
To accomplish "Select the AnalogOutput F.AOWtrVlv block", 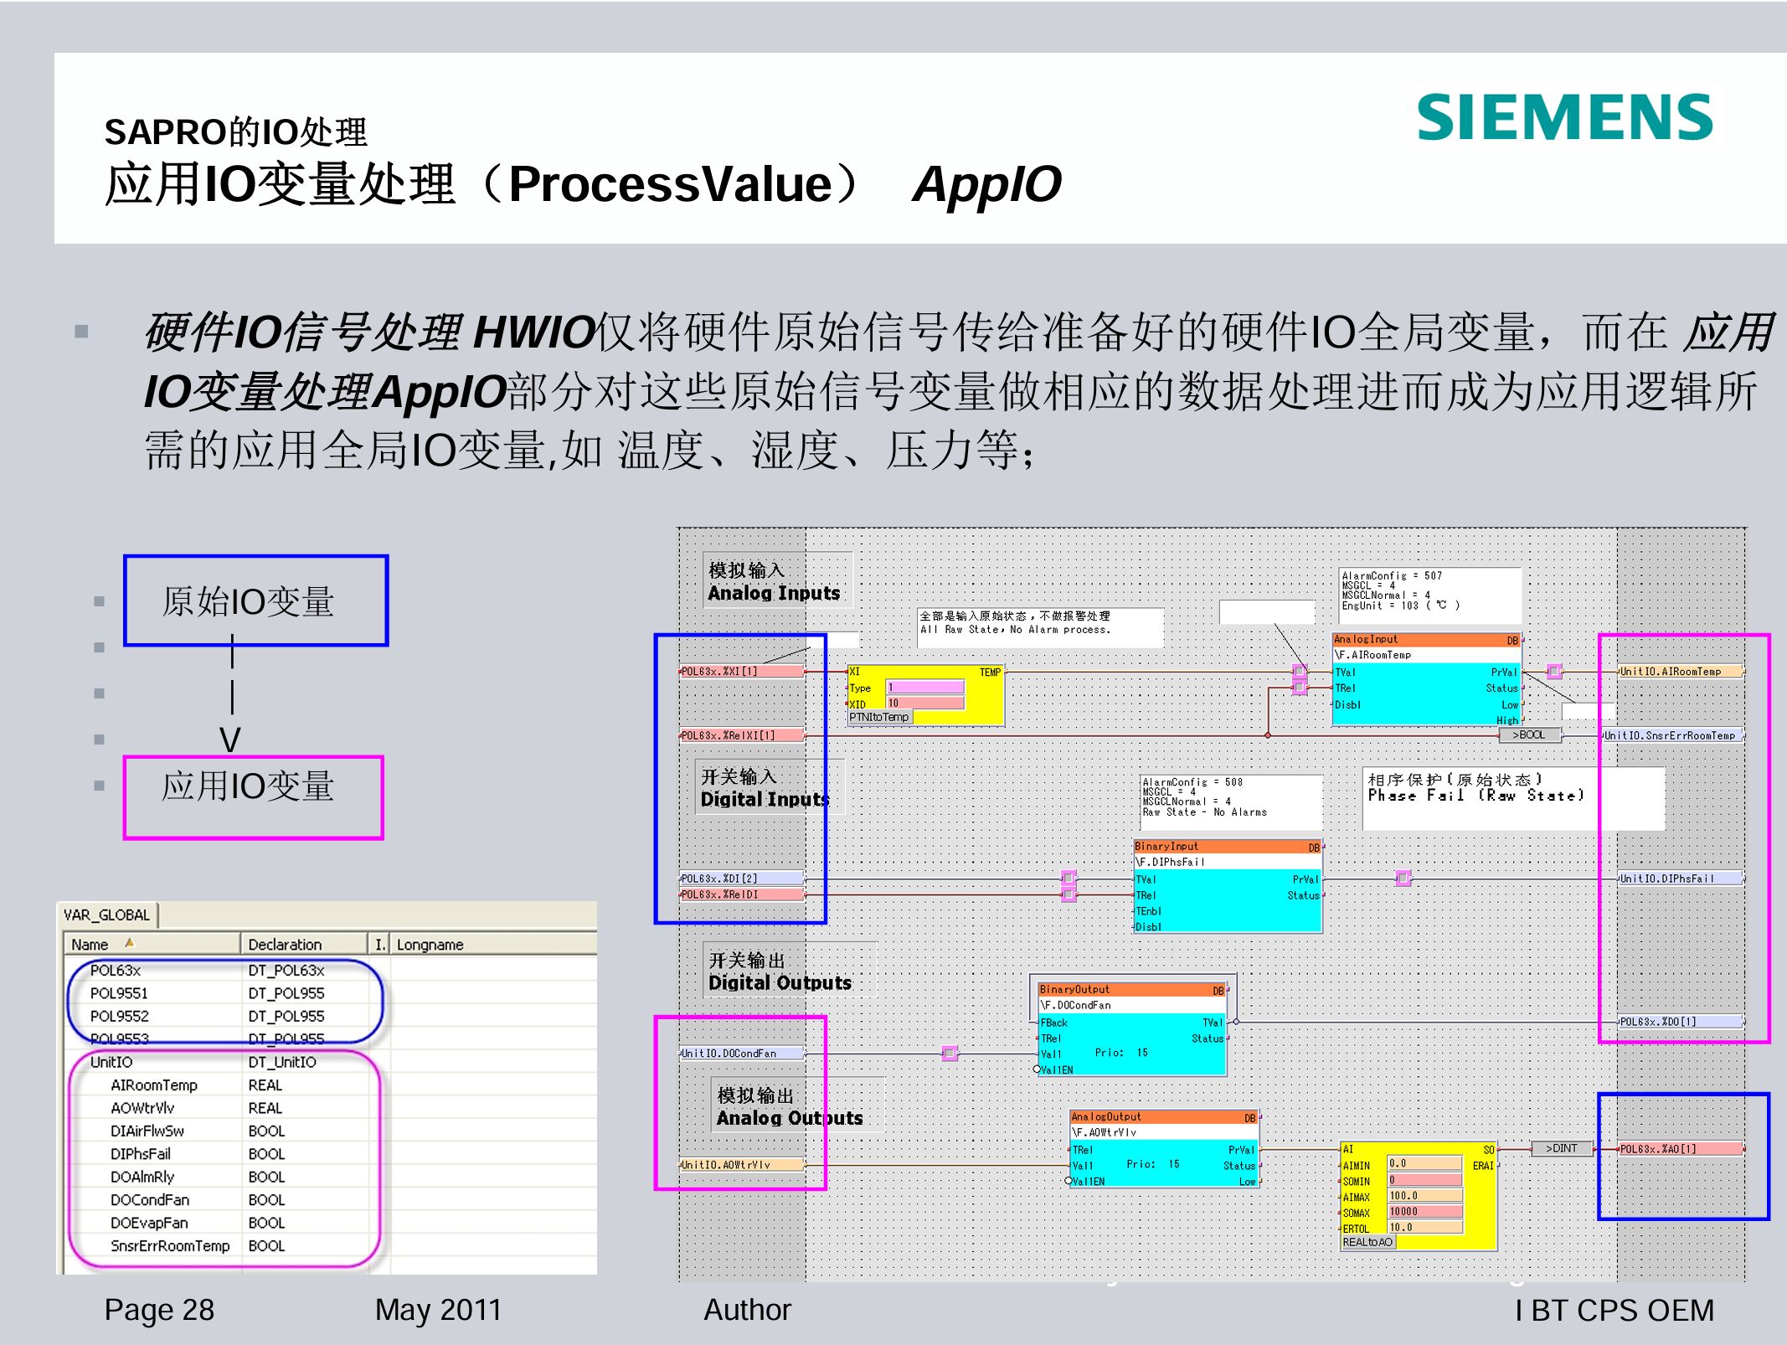I will coord(1164,1148).
